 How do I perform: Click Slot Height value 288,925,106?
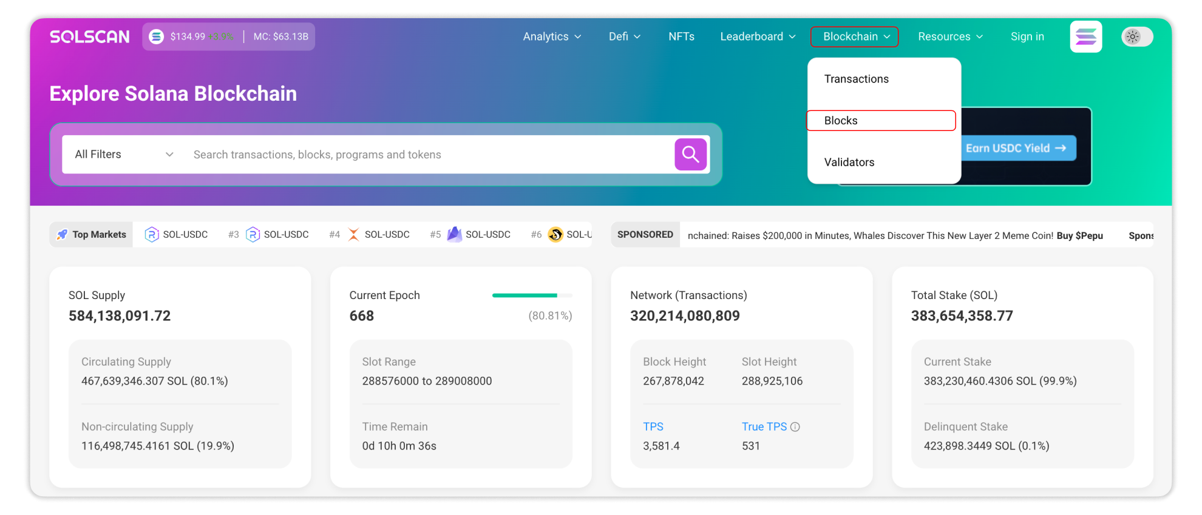[x=772, y=381]
